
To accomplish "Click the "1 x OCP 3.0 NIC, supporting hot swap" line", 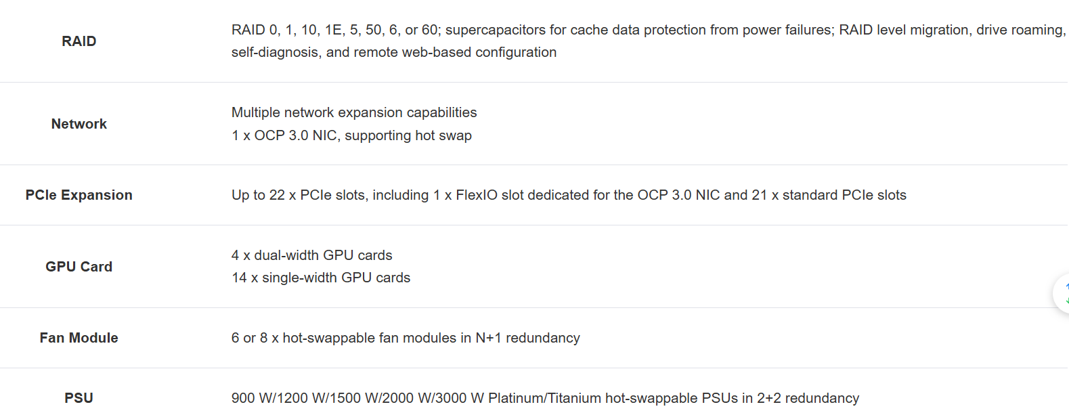I will 351,135.
